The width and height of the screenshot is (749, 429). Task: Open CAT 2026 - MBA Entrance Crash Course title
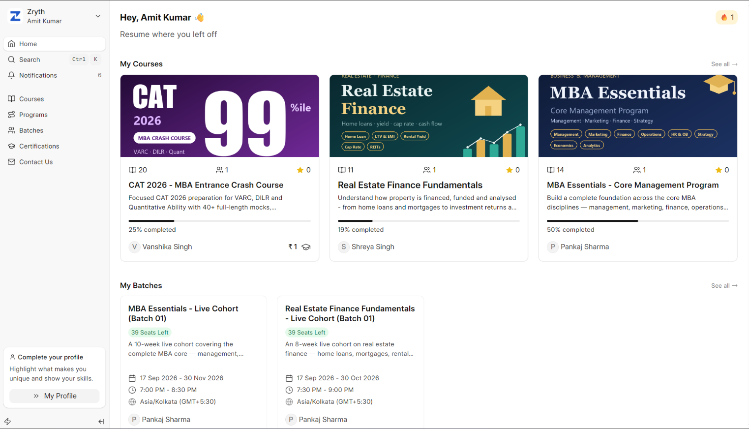click(206, 185)
